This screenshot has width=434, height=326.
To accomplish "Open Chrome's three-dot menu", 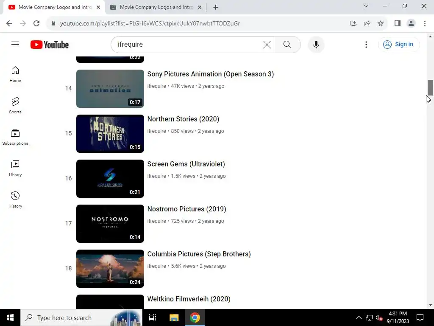I will pos(425,23).
